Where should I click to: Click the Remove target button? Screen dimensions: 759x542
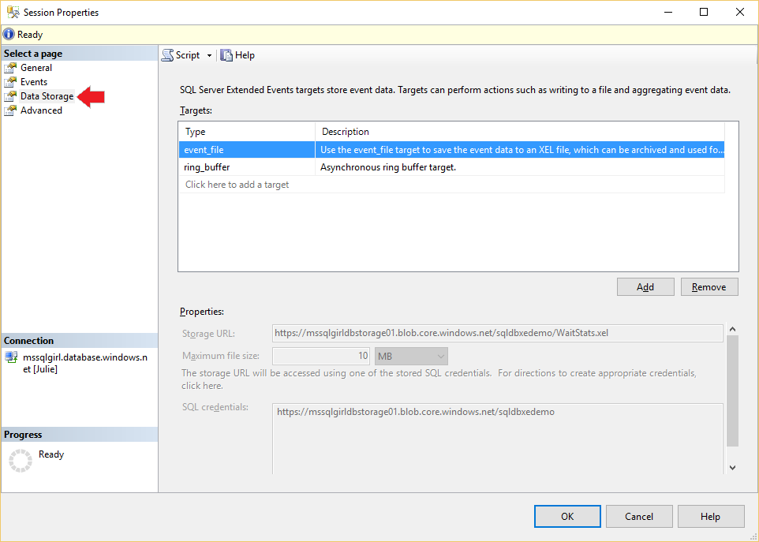click(709, 287)
